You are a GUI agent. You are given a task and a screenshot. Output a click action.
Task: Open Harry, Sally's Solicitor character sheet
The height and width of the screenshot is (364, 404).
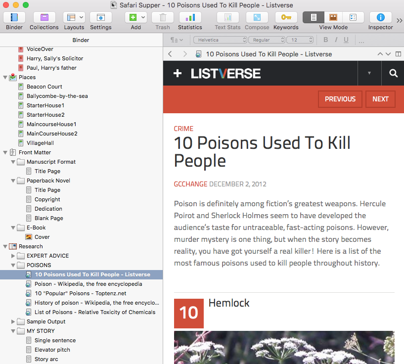55,58
